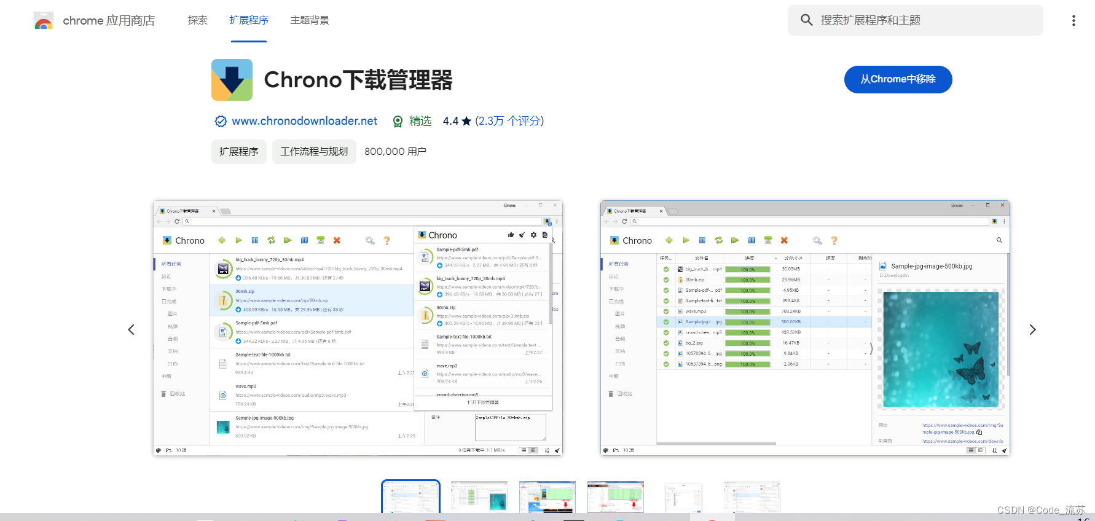Click the 4.4 star rating value
The width and height of the screenshot is (1095, 521).
pyautogui.click(x=457, y=121)
